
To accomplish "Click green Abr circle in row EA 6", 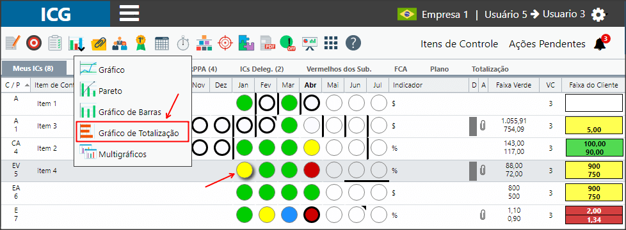I will pos(312,193).
